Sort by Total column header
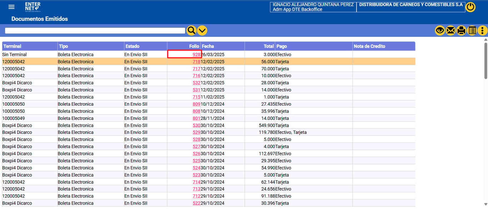This screenshot has height=221, width=488. [x=260, y=46]
